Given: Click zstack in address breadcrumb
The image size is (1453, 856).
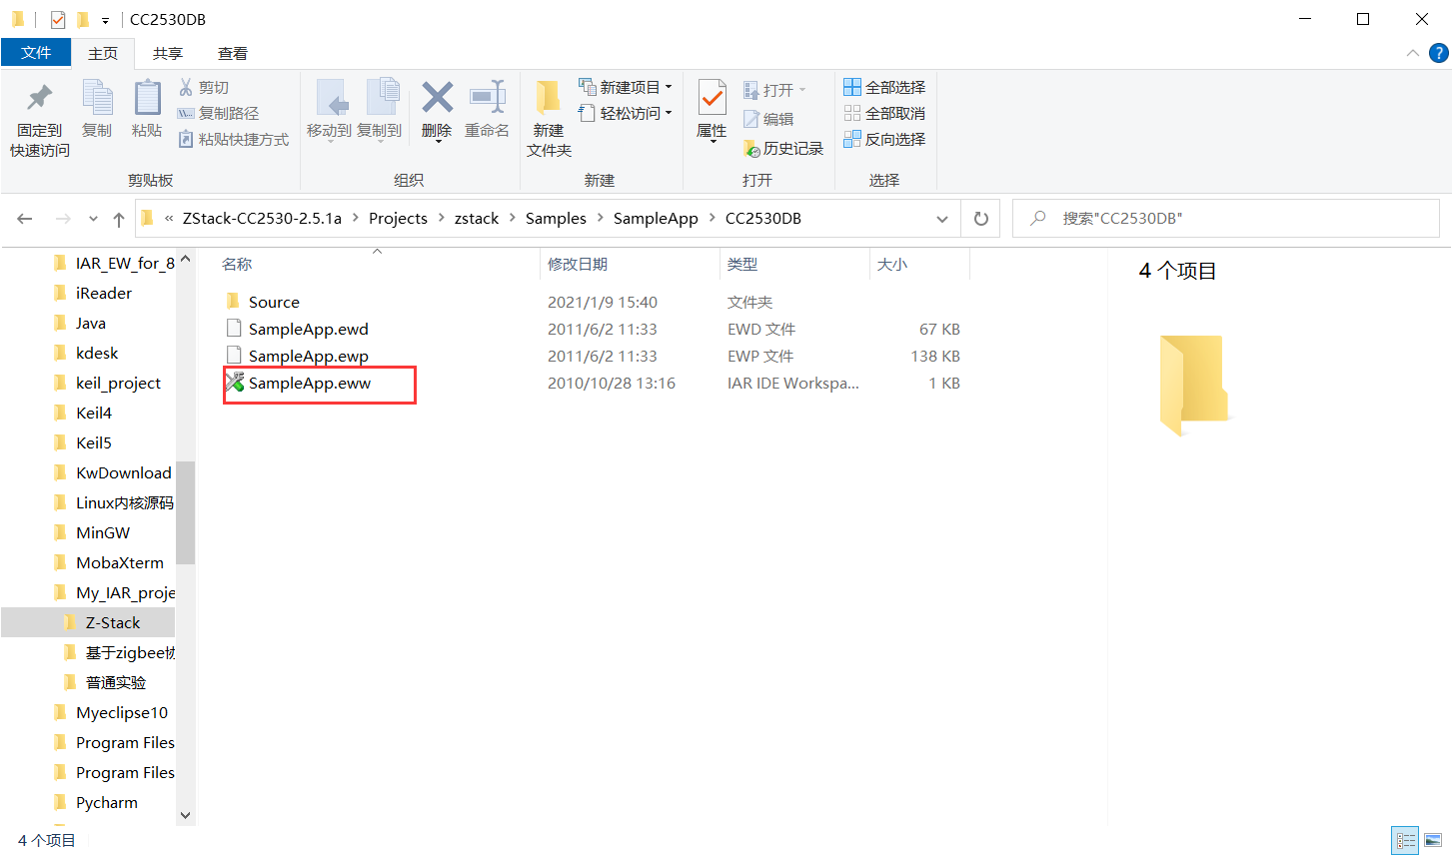Looking at the screenshot, I should click(x=477, y=219).
